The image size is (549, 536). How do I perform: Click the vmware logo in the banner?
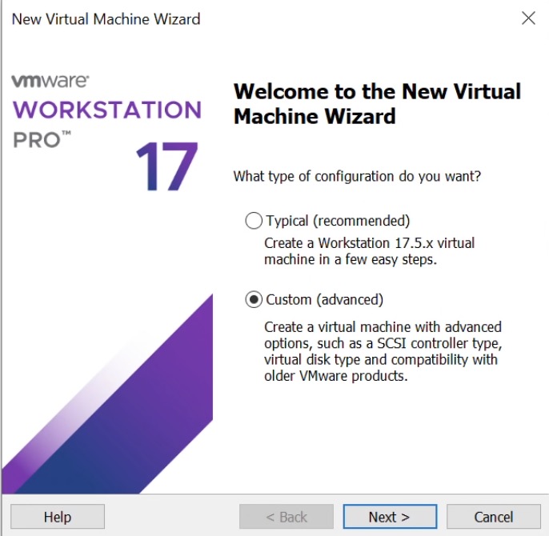[x=50, y=82]
